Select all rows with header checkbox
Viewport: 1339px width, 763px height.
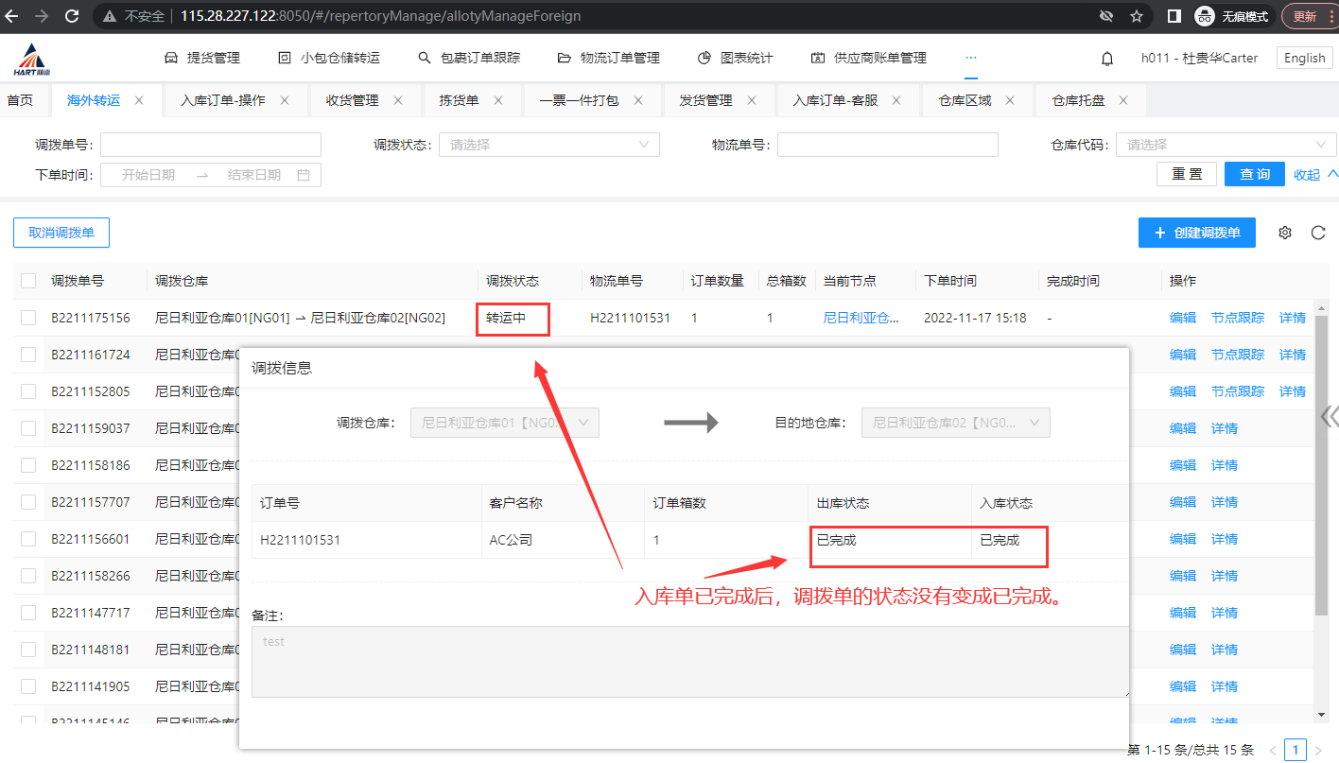click(28, 281)
